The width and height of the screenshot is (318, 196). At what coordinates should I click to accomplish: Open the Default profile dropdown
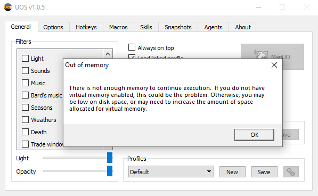click(171, 171)
